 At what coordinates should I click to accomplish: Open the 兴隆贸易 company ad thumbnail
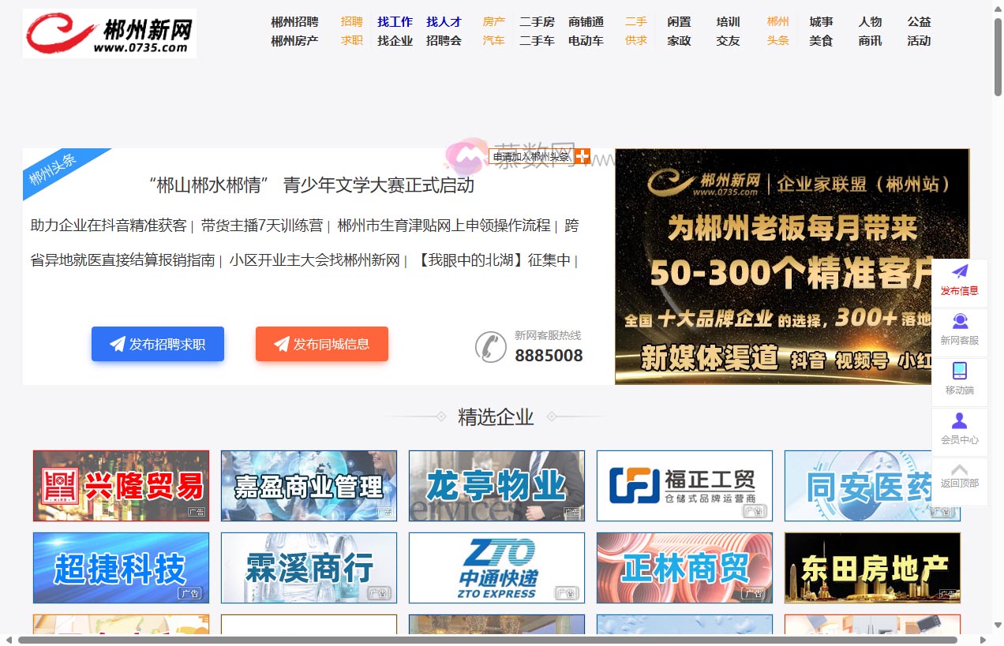(x=121, y=486)
